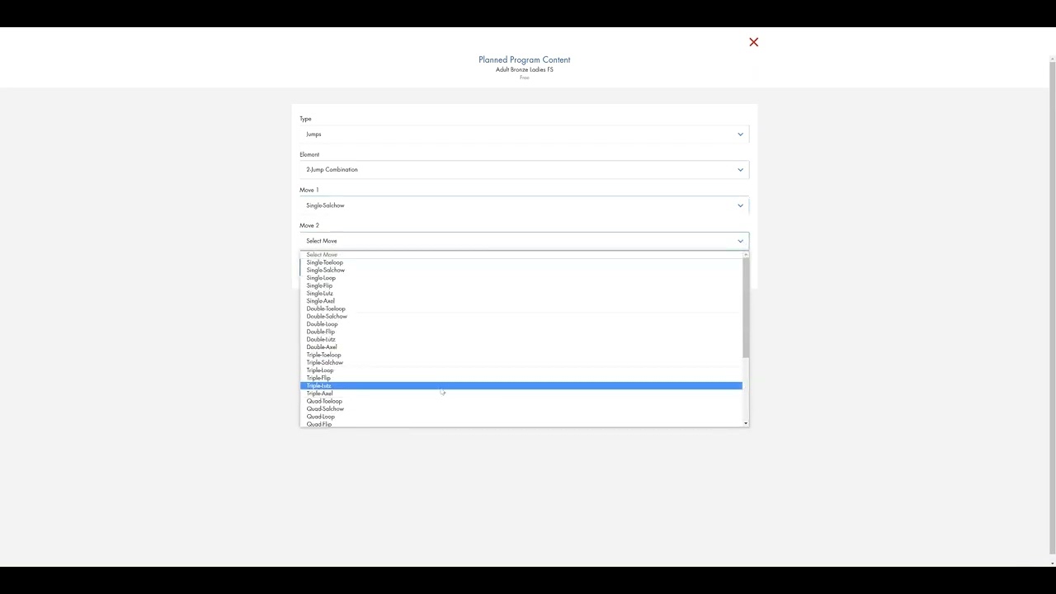Screen dimensions: 1056x594
Task: Pick Single-Axel from the list
Action: point(521,301)
